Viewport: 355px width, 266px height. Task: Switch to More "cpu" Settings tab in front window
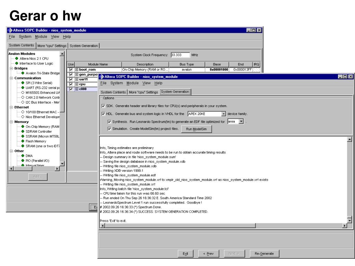143,92
